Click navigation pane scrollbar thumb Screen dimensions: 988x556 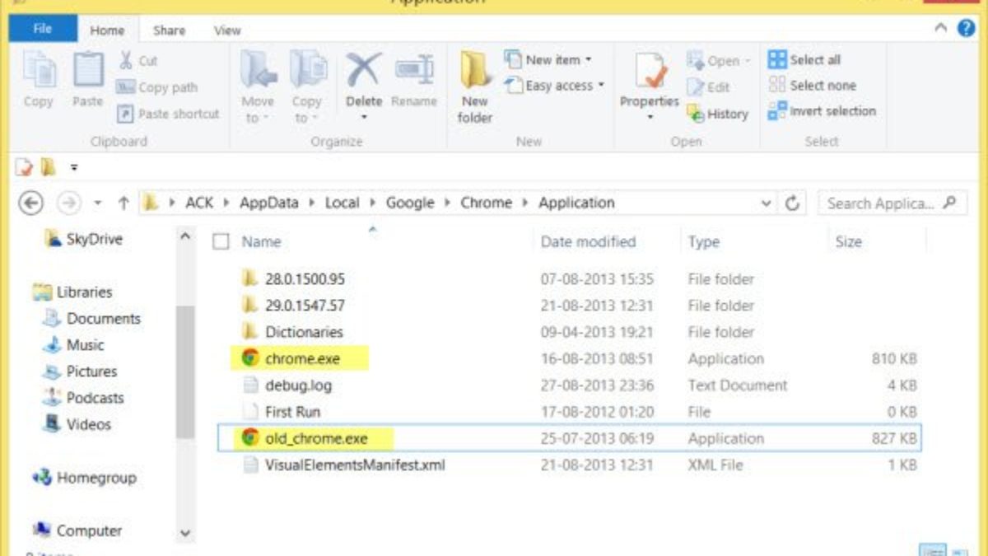coord(185,371)
